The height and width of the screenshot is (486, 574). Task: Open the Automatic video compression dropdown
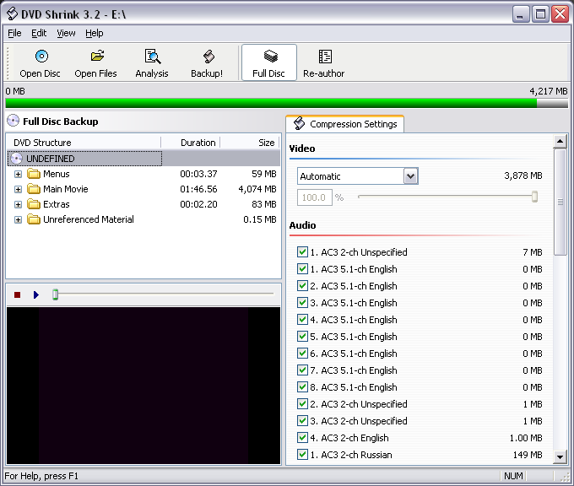[411, 176]
